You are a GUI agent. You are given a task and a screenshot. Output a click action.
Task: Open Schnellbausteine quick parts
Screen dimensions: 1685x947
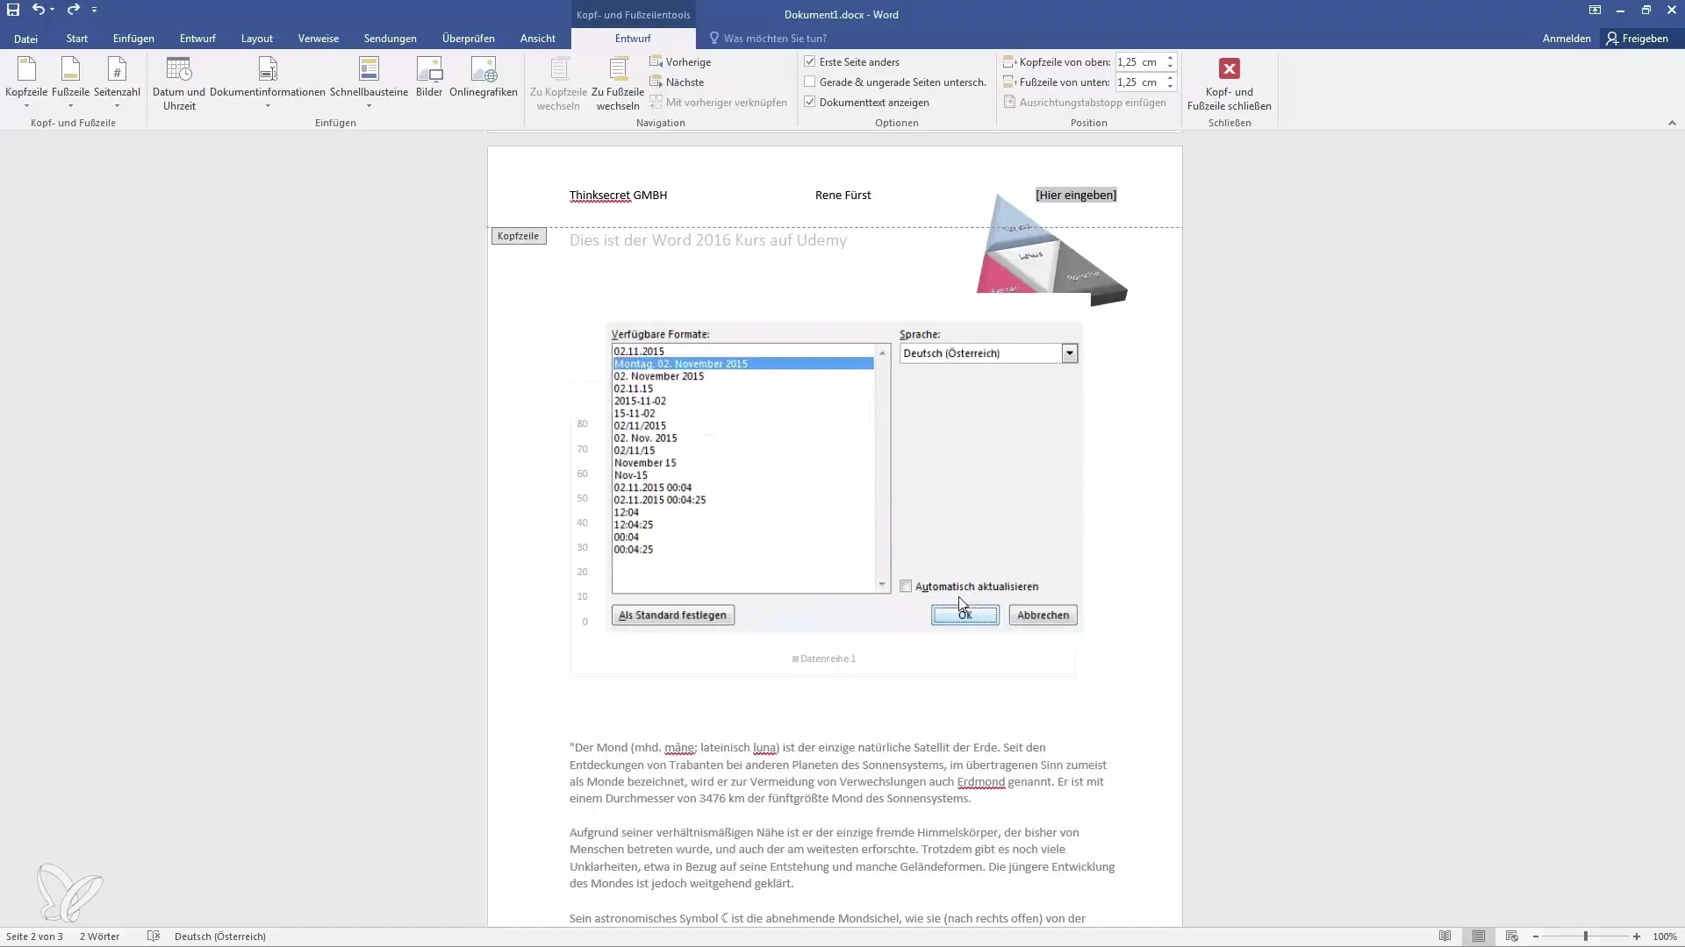(369, 83)
